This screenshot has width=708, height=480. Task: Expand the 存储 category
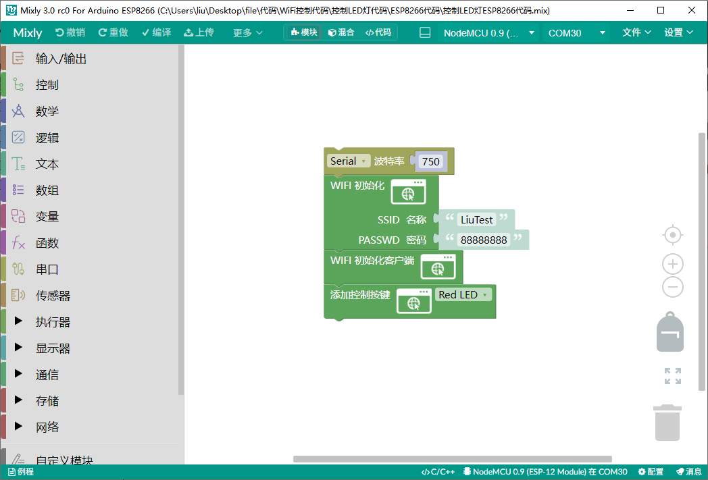[x=18, y=400]
